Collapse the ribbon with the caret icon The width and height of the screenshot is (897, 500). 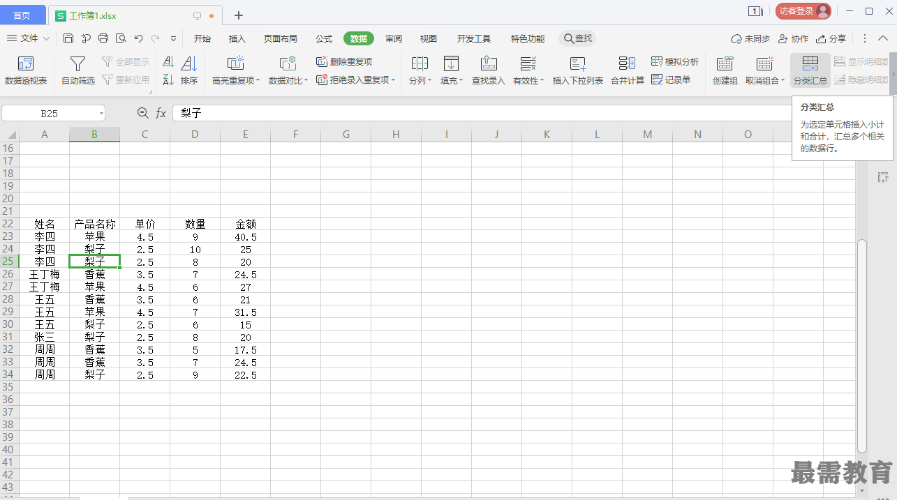point(884,38)
